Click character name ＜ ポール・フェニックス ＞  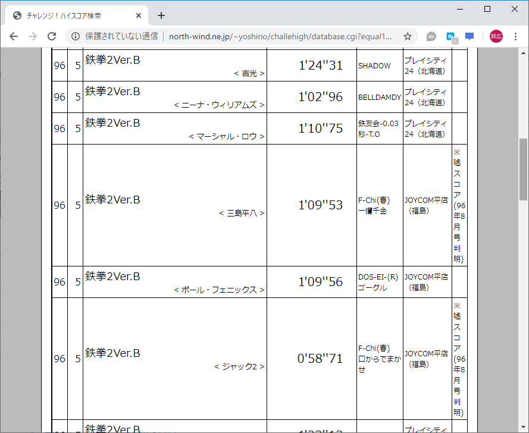(x=219, y=290)
